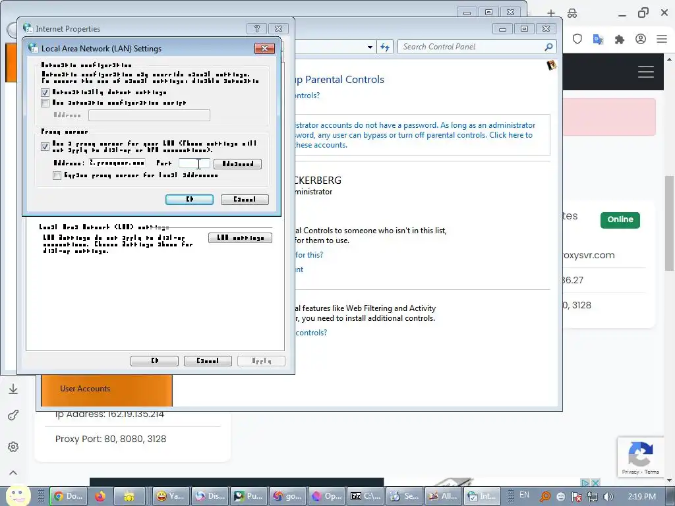Open a new browser tab with plus
Image resolution: width=675 pixels, height=506 pixels.
pos(551,13)
